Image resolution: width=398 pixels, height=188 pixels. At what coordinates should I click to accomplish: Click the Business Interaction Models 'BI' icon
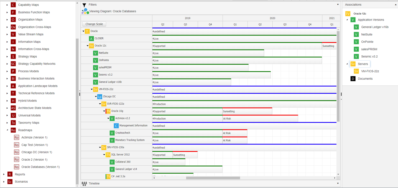(13, 78)
